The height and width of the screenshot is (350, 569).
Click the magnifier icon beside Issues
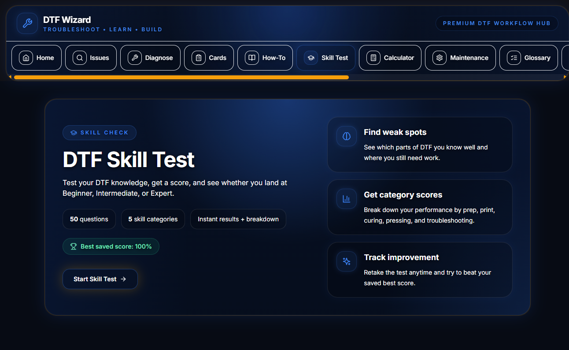pyautogui.click(x=80, y=58)
